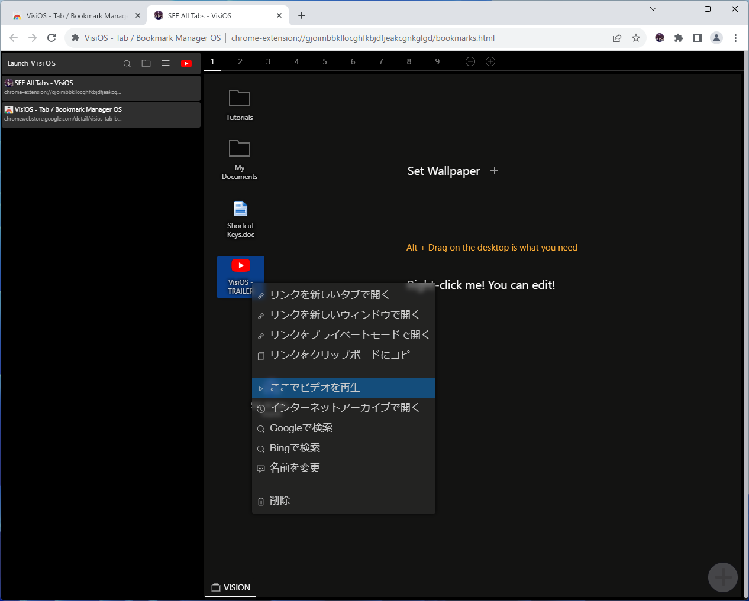Screen dimensions: 749x601
Task: Open Chrome's tab search chevron
Action: (653, 9)
